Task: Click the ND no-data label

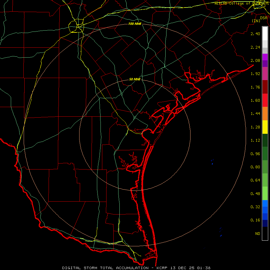Action: (x=258, y=234)
